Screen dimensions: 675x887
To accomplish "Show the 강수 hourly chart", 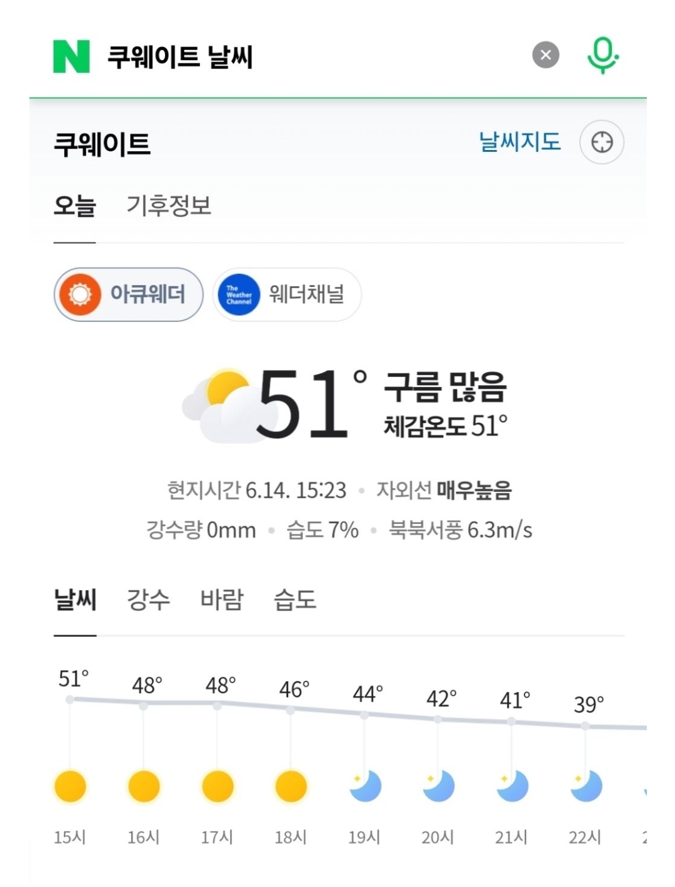I will 148,599.
